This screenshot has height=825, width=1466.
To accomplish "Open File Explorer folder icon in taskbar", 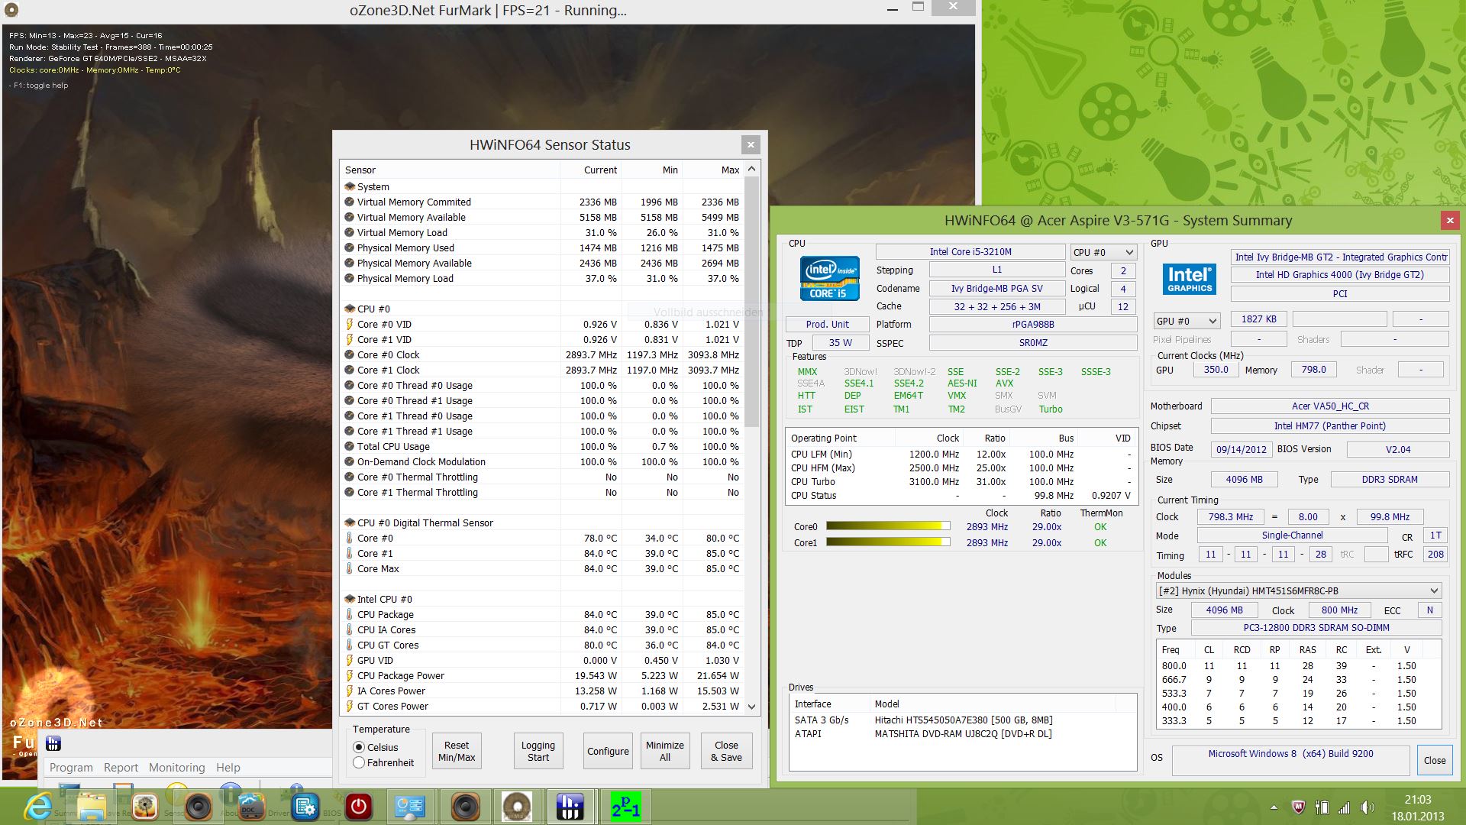I will (91, 807).
